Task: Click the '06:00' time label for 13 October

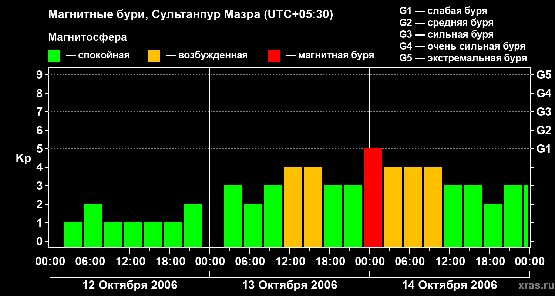Action: [x=250, y=262]
